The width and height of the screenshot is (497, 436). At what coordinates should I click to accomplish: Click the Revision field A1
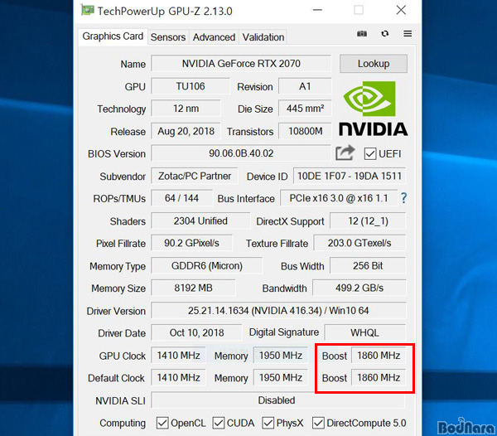(305, 86)
